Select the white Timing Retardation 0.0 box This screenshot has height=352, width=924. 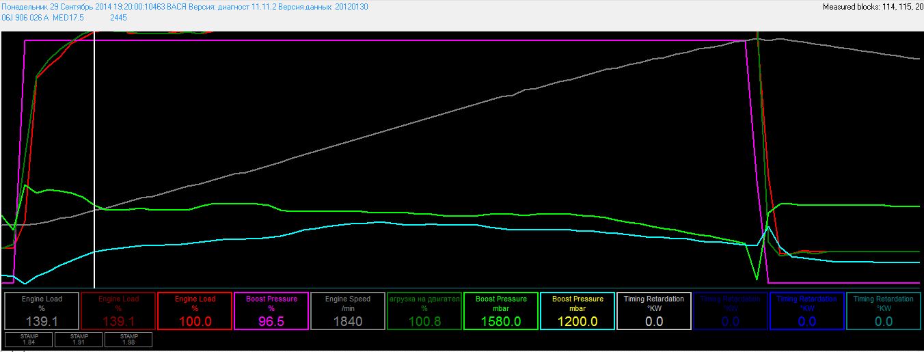pos(654,311)
